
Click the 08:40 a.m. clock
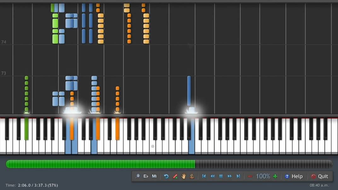point(319,185)
